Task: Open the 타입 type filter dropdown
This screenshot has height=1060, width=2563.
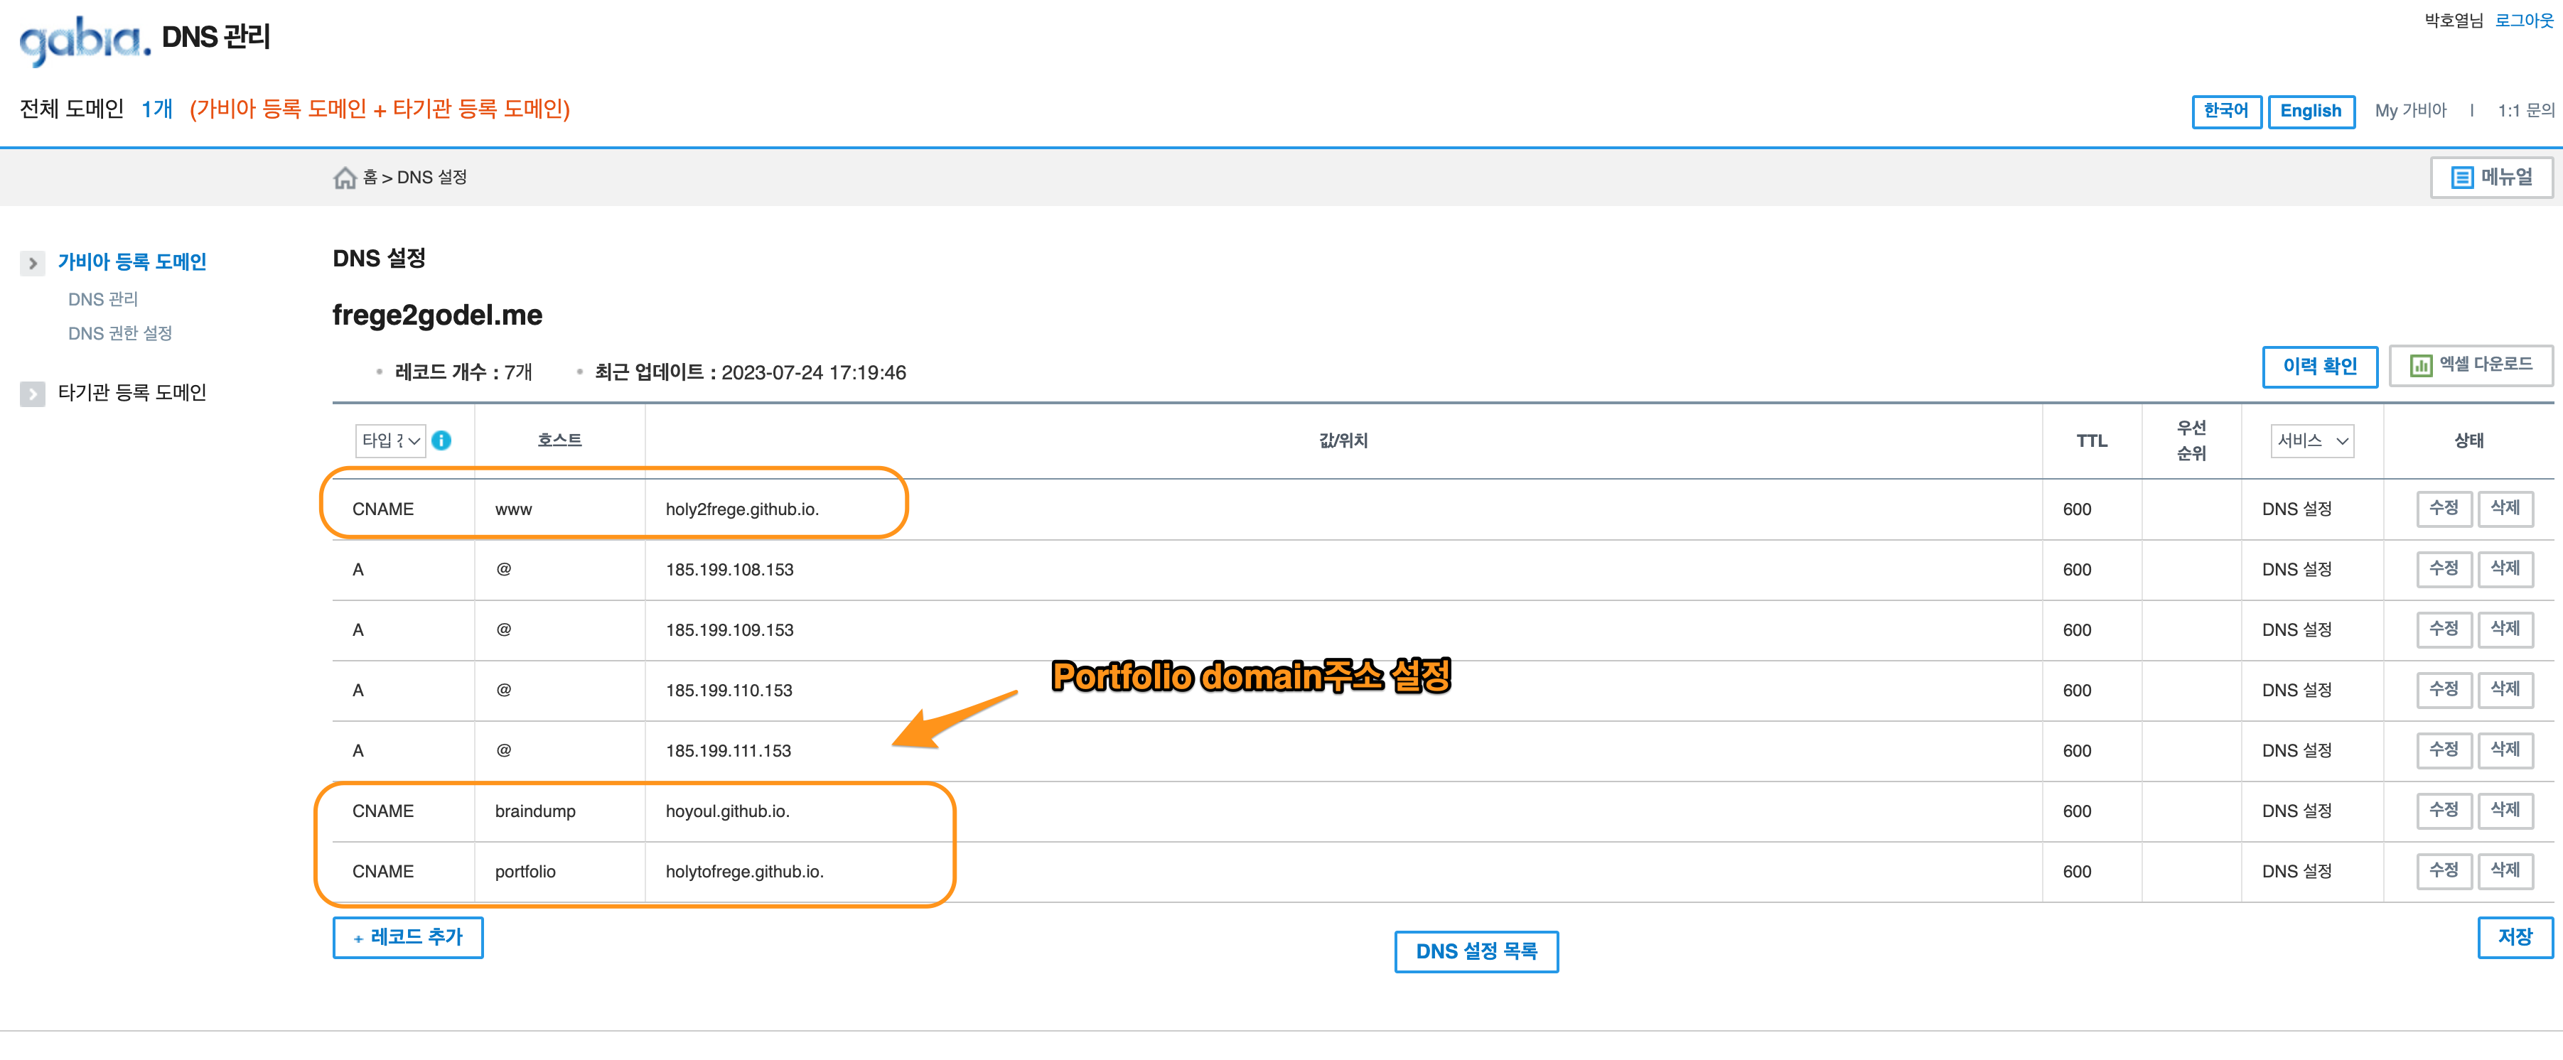Action: tap(390, 440)
